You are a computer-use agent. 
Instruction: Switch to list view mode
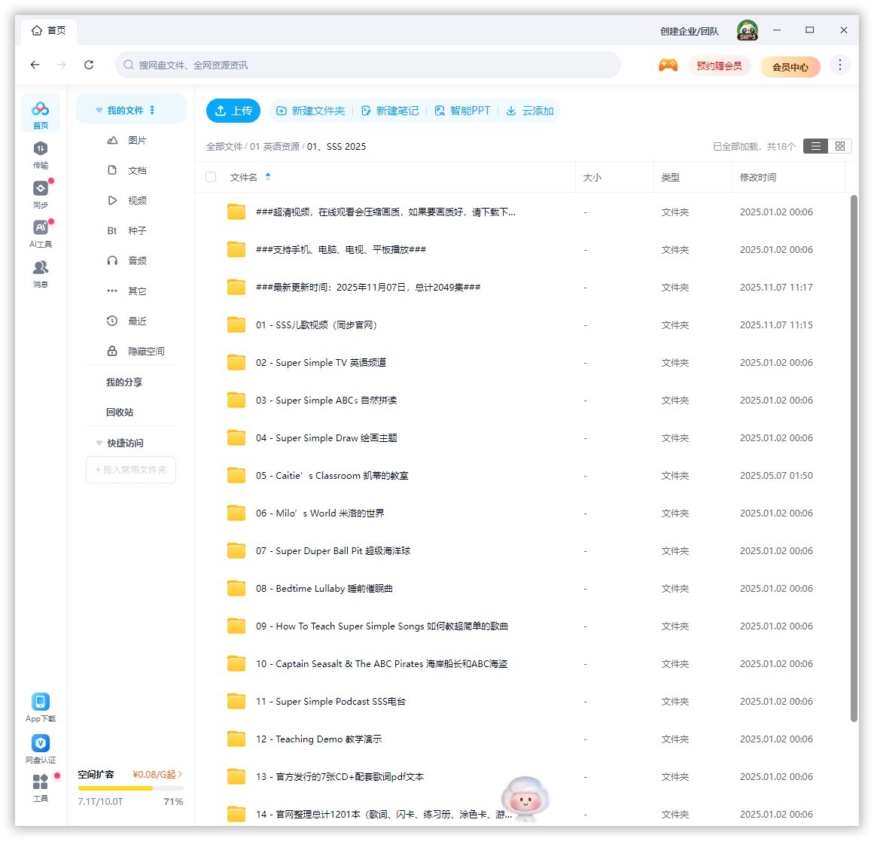click(815, 146)
